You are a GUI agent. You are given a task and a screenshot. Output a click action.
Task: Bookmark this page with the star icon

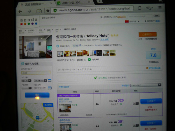(x=48, y=10)
